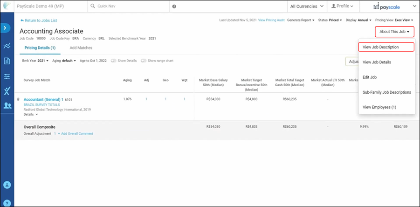Image resolution: width=420 pixels, height=207 pixels.
Task: Open the All Currencies dropdown
Action: 307,7
